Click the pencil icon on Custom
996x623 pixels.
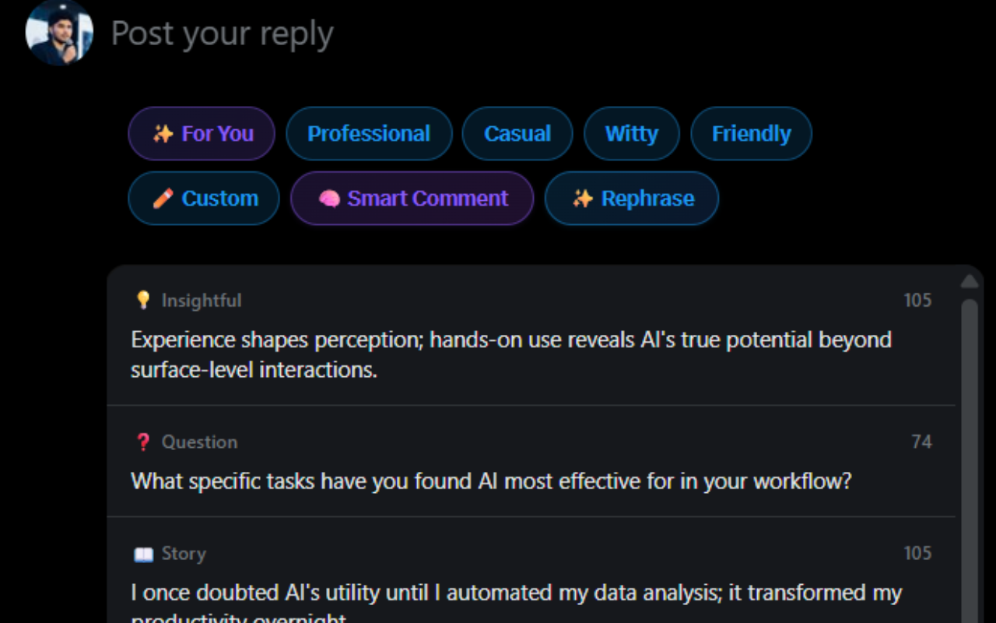[163, 199]
